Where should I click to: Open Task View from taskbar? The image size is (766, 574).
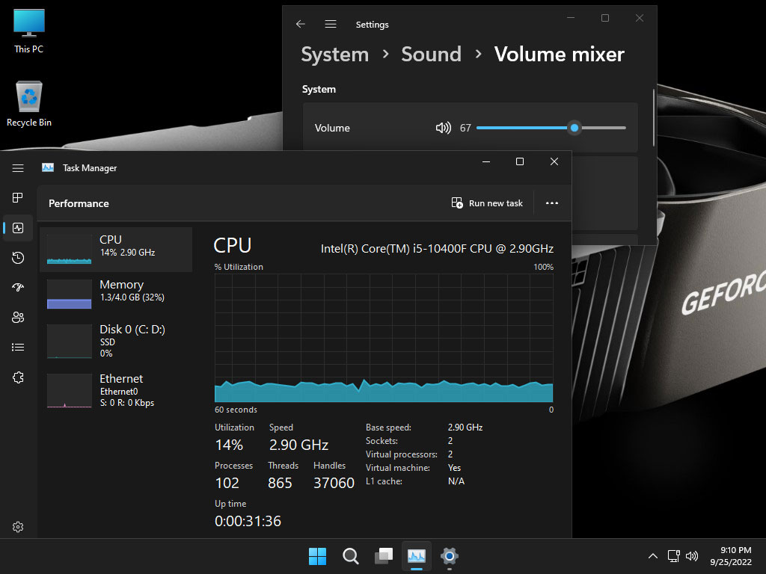[384, 556]
